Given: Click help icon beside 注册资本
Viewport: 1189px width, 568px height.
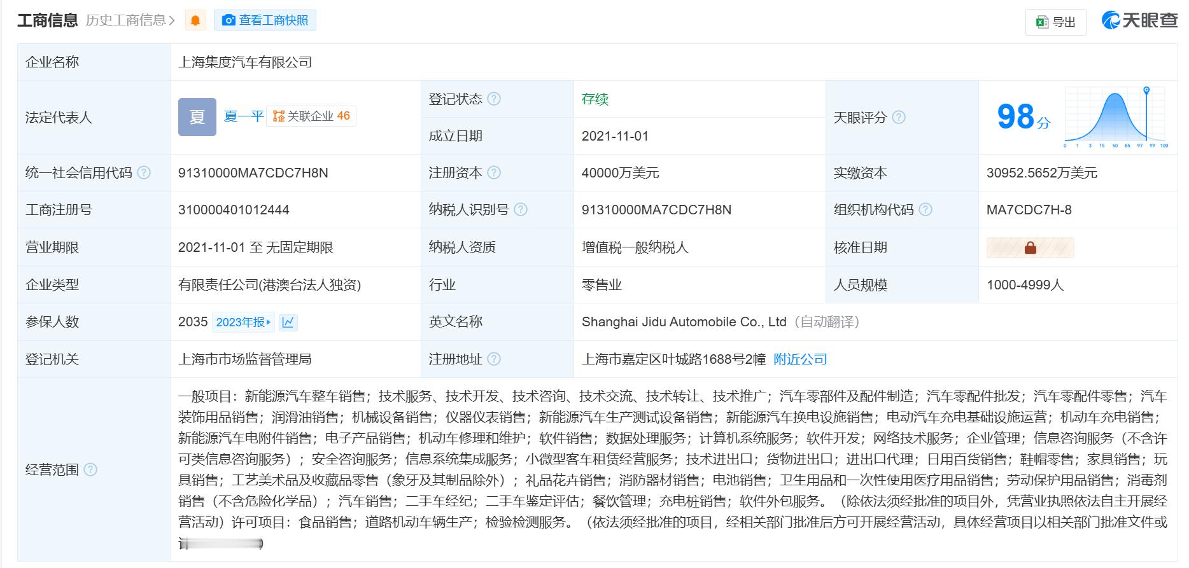Looking at the screenshot, I should point(494,172).
